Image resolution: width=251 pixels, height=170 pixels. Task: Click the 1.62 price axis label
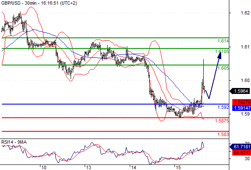coord(245,13)
